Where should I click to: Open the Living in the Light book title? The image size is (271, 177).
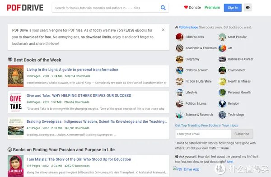point(72,70)
